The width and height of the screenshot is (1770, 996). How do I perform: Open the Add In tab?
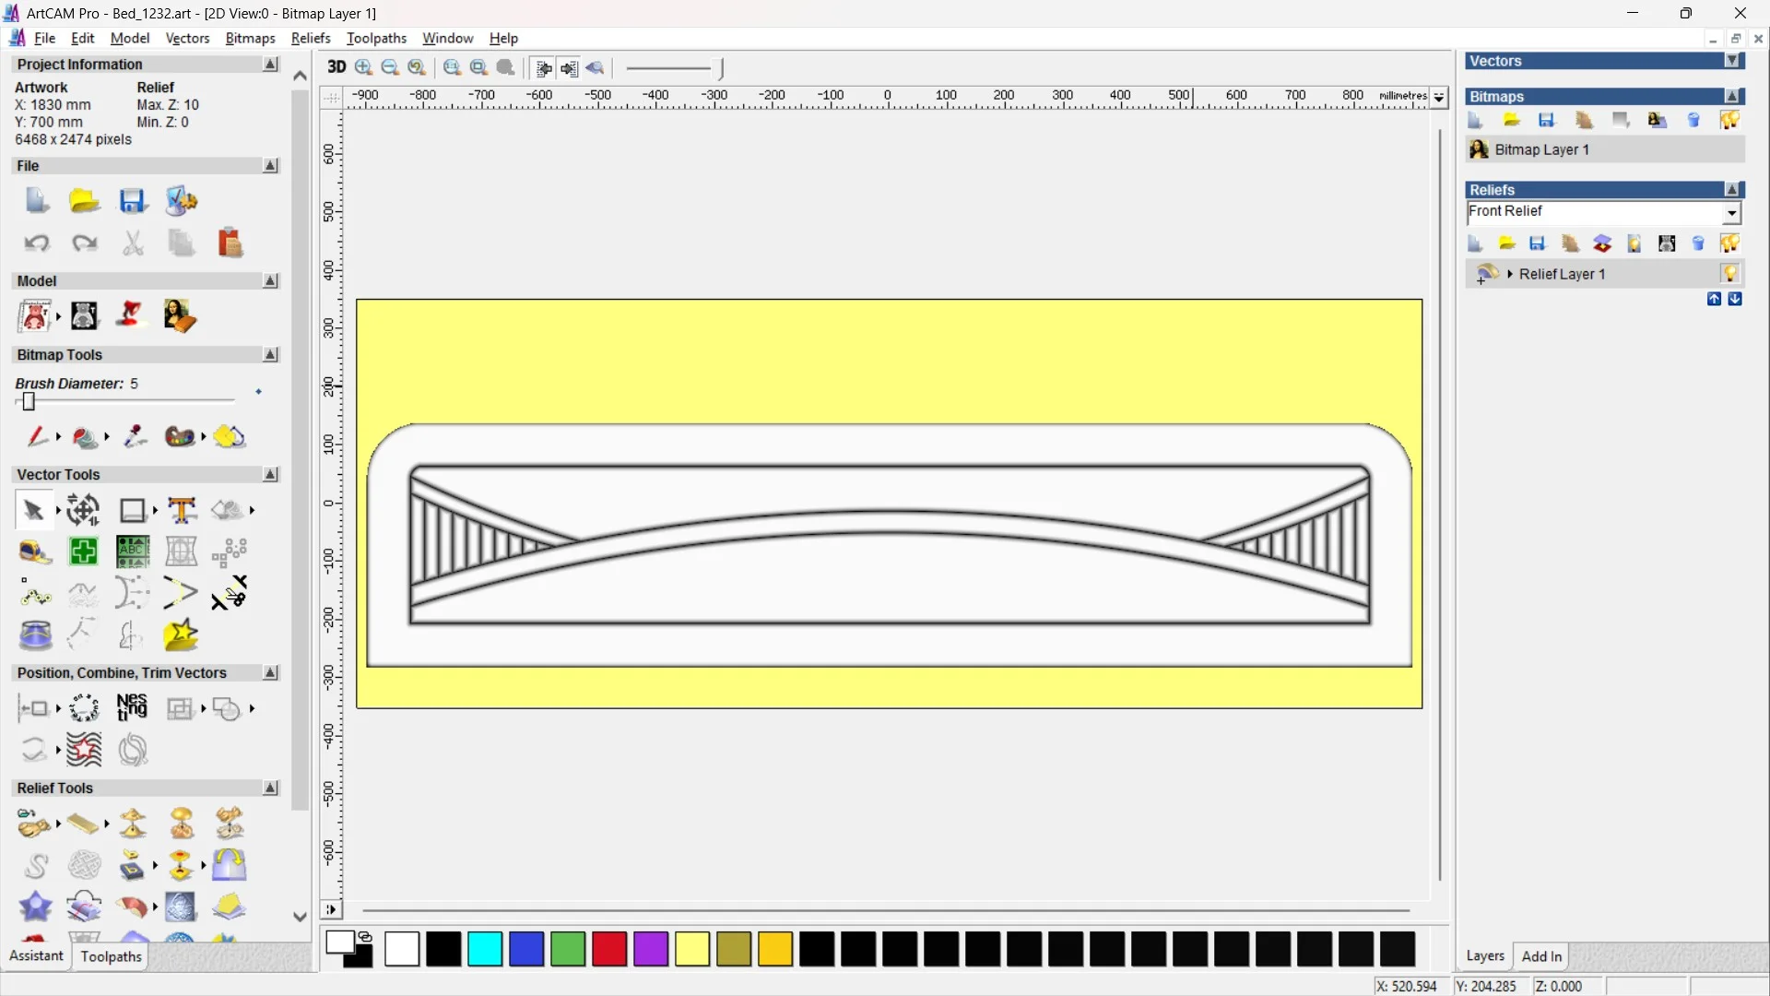pos(1541,956)
